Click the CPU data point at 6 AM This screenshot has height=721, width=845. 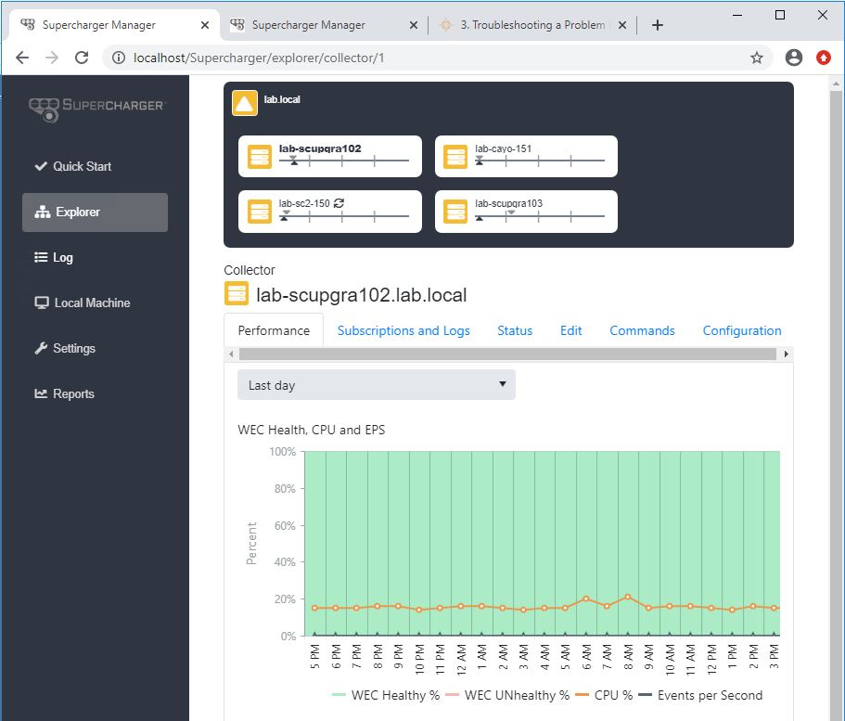pos(586,599)
